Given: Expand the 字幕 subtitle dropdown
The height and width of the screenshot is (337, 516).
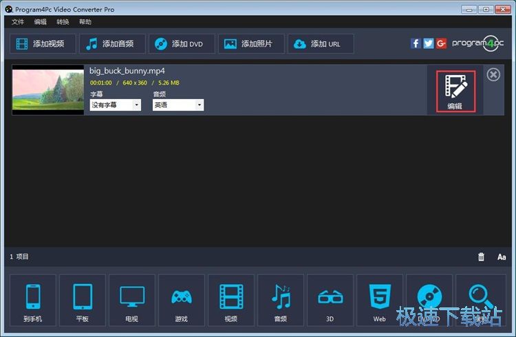Looking at the screenshot, I should [x=116, y=105].
